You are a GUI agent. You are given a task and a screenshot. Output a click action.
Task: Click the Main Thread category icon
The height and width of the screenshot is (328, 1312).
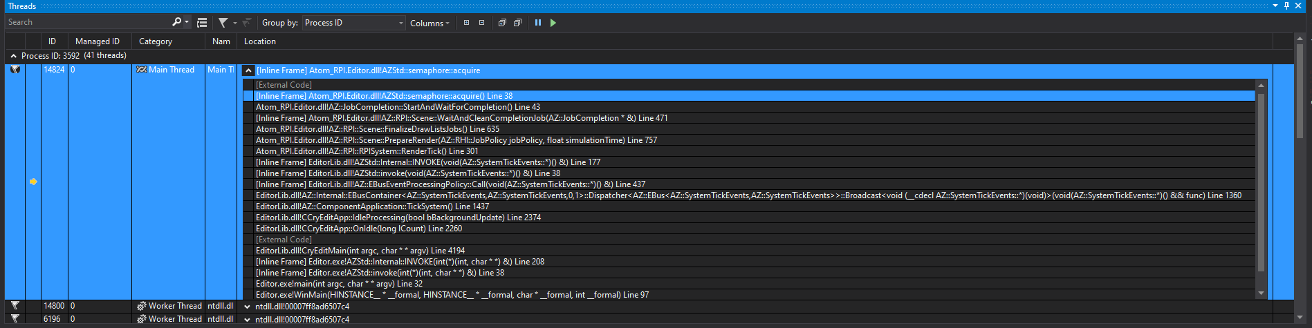141,70
